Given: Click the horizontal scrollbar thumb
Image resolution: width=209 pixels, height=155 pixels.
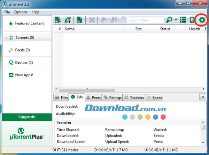Looking at the screenshot, I should [87, 89].
